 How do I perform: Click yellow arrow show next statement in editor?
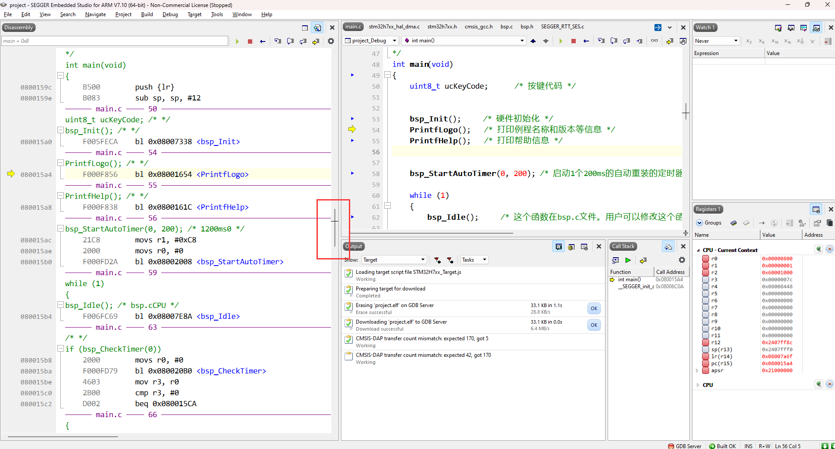tap(669, 41)
